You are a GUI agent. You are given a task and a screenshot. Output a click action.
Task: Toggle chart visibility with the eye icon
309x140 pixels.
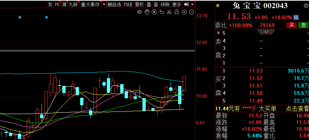click(x=139, y=12)
